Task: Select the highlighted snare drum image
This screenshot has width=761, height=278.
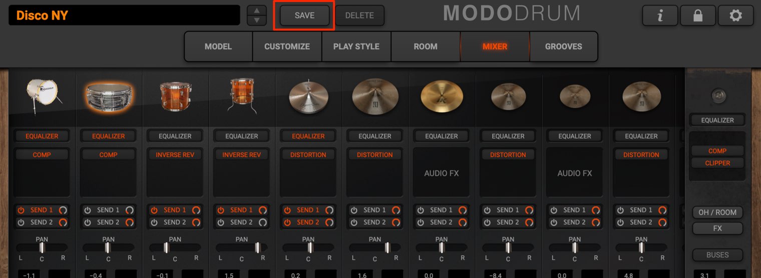Action: coord(109,97)
